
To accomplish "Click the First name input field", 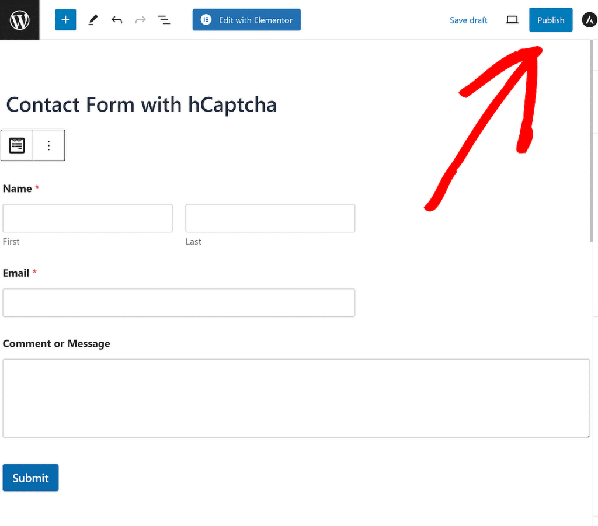I will 87,218.
